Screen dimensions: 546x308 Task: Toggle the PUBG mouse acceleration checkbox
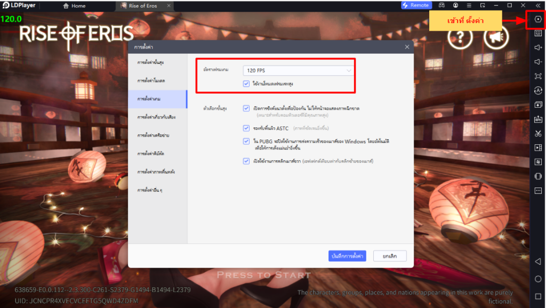(246, 141)
